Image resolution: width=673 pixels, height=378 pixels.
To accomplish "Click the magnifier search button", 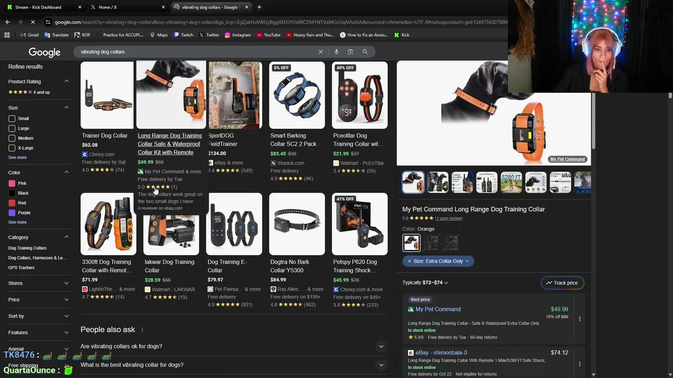I will (365, 51).
